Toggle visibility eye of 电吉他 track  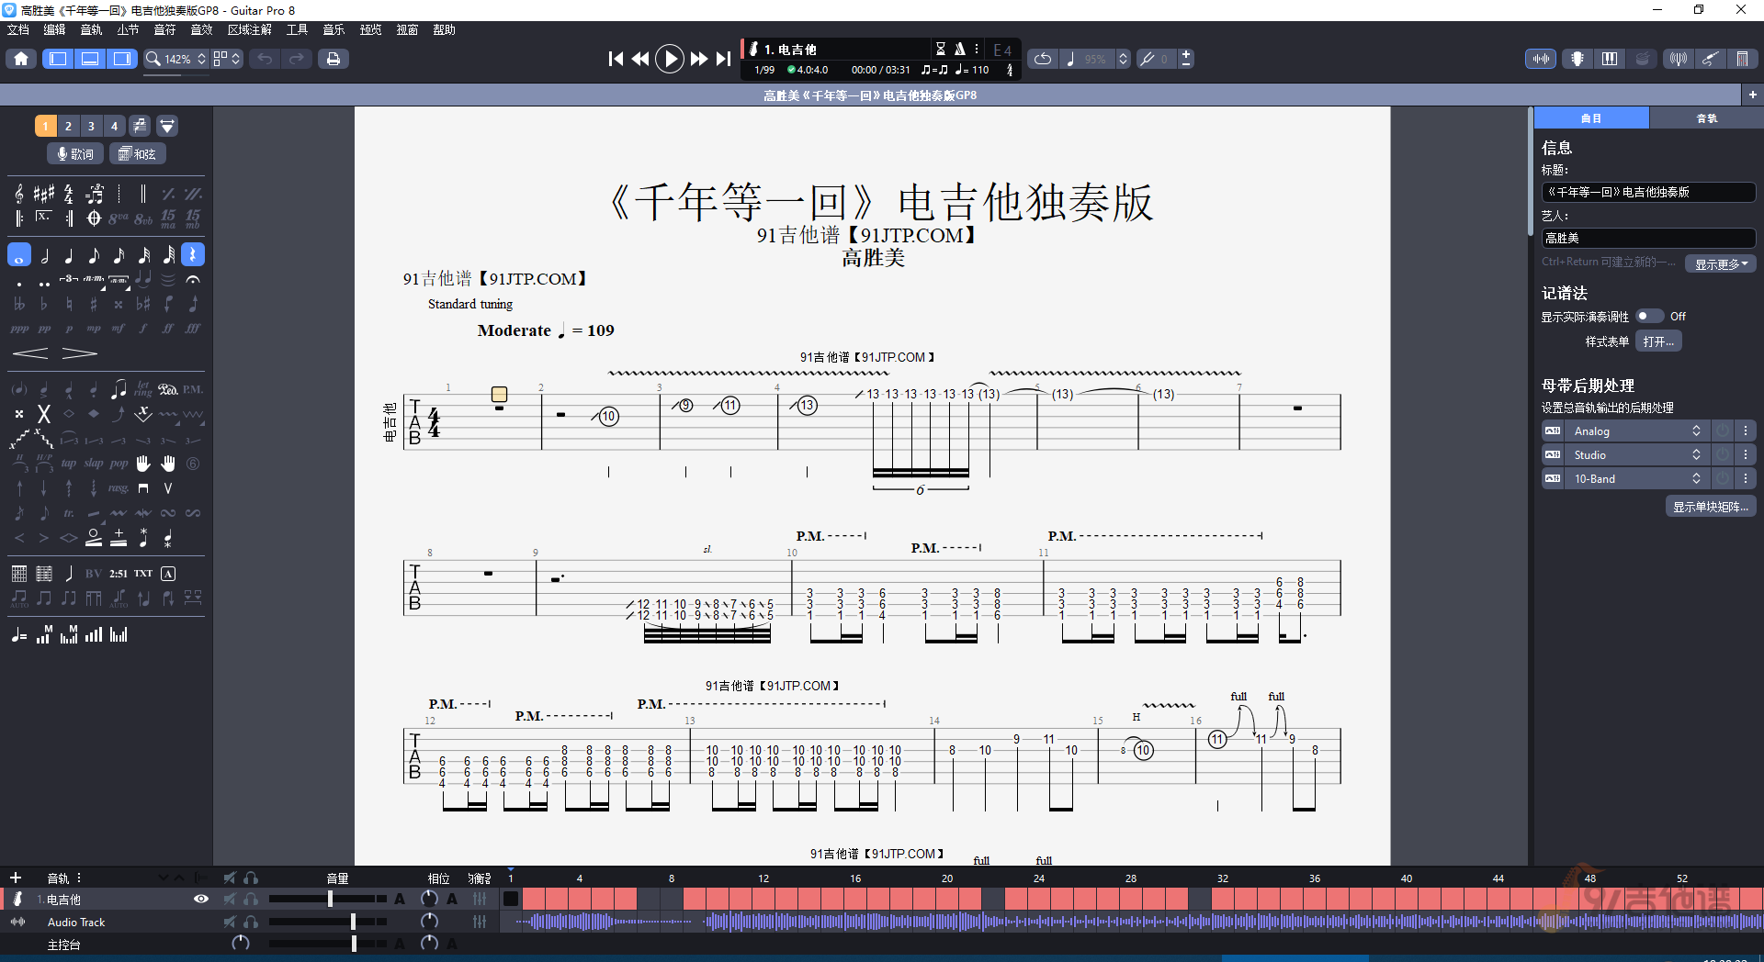201,900
